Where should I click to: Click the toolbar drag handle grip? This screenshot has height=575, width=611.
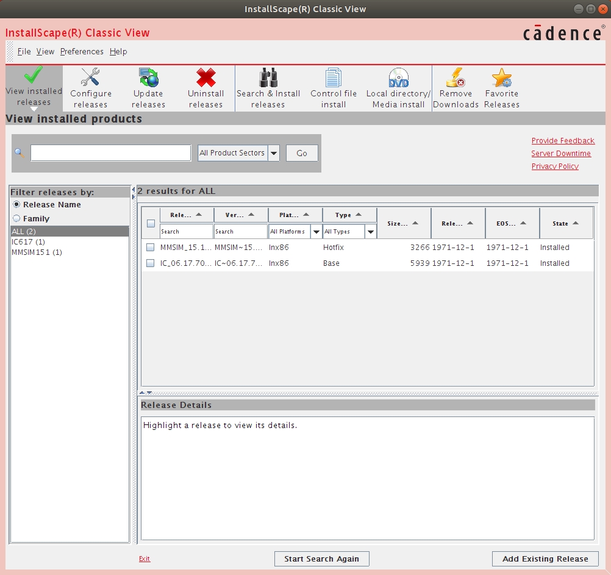pos(10,51)
